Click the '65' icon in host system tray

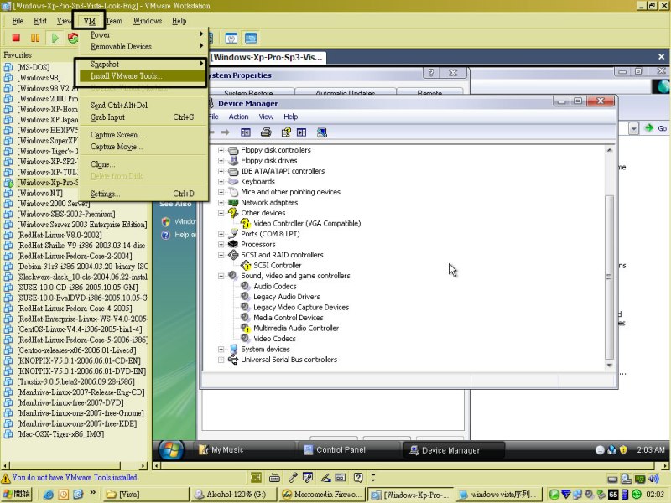[613, 495]
